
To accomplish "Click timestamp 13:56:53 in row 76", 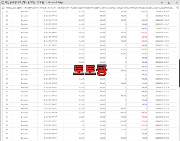I will tap(162, 75).
